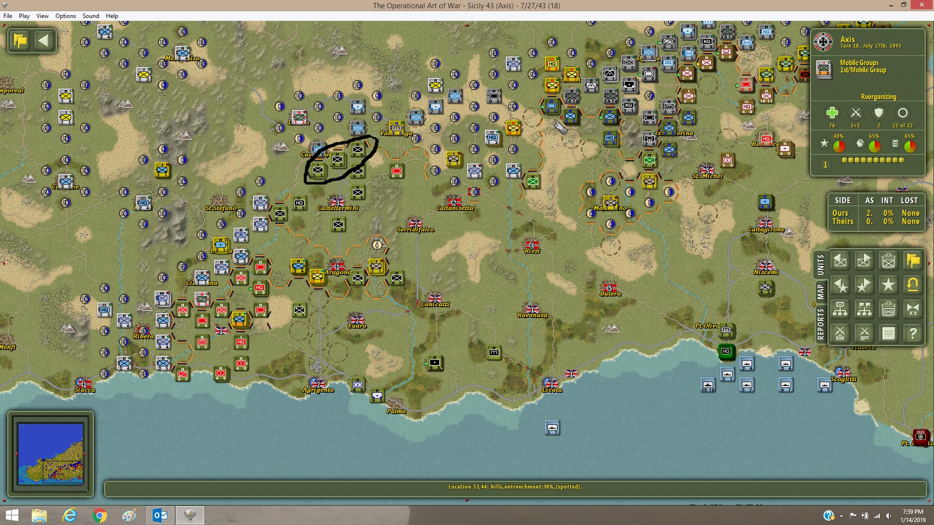Viewport: 934px width, 525px height.
Task: Select previous unit button in Units panel
Action: 840,261
